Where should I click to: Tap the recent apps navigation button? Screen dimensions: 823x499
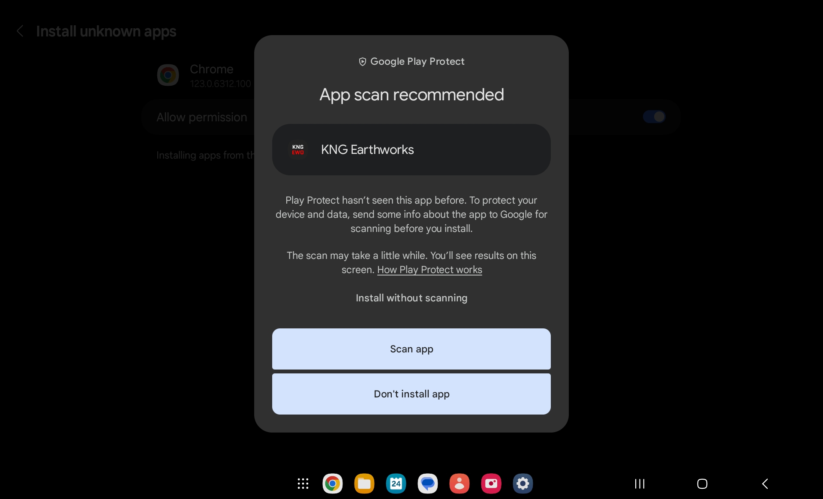(x=640, y=484)
